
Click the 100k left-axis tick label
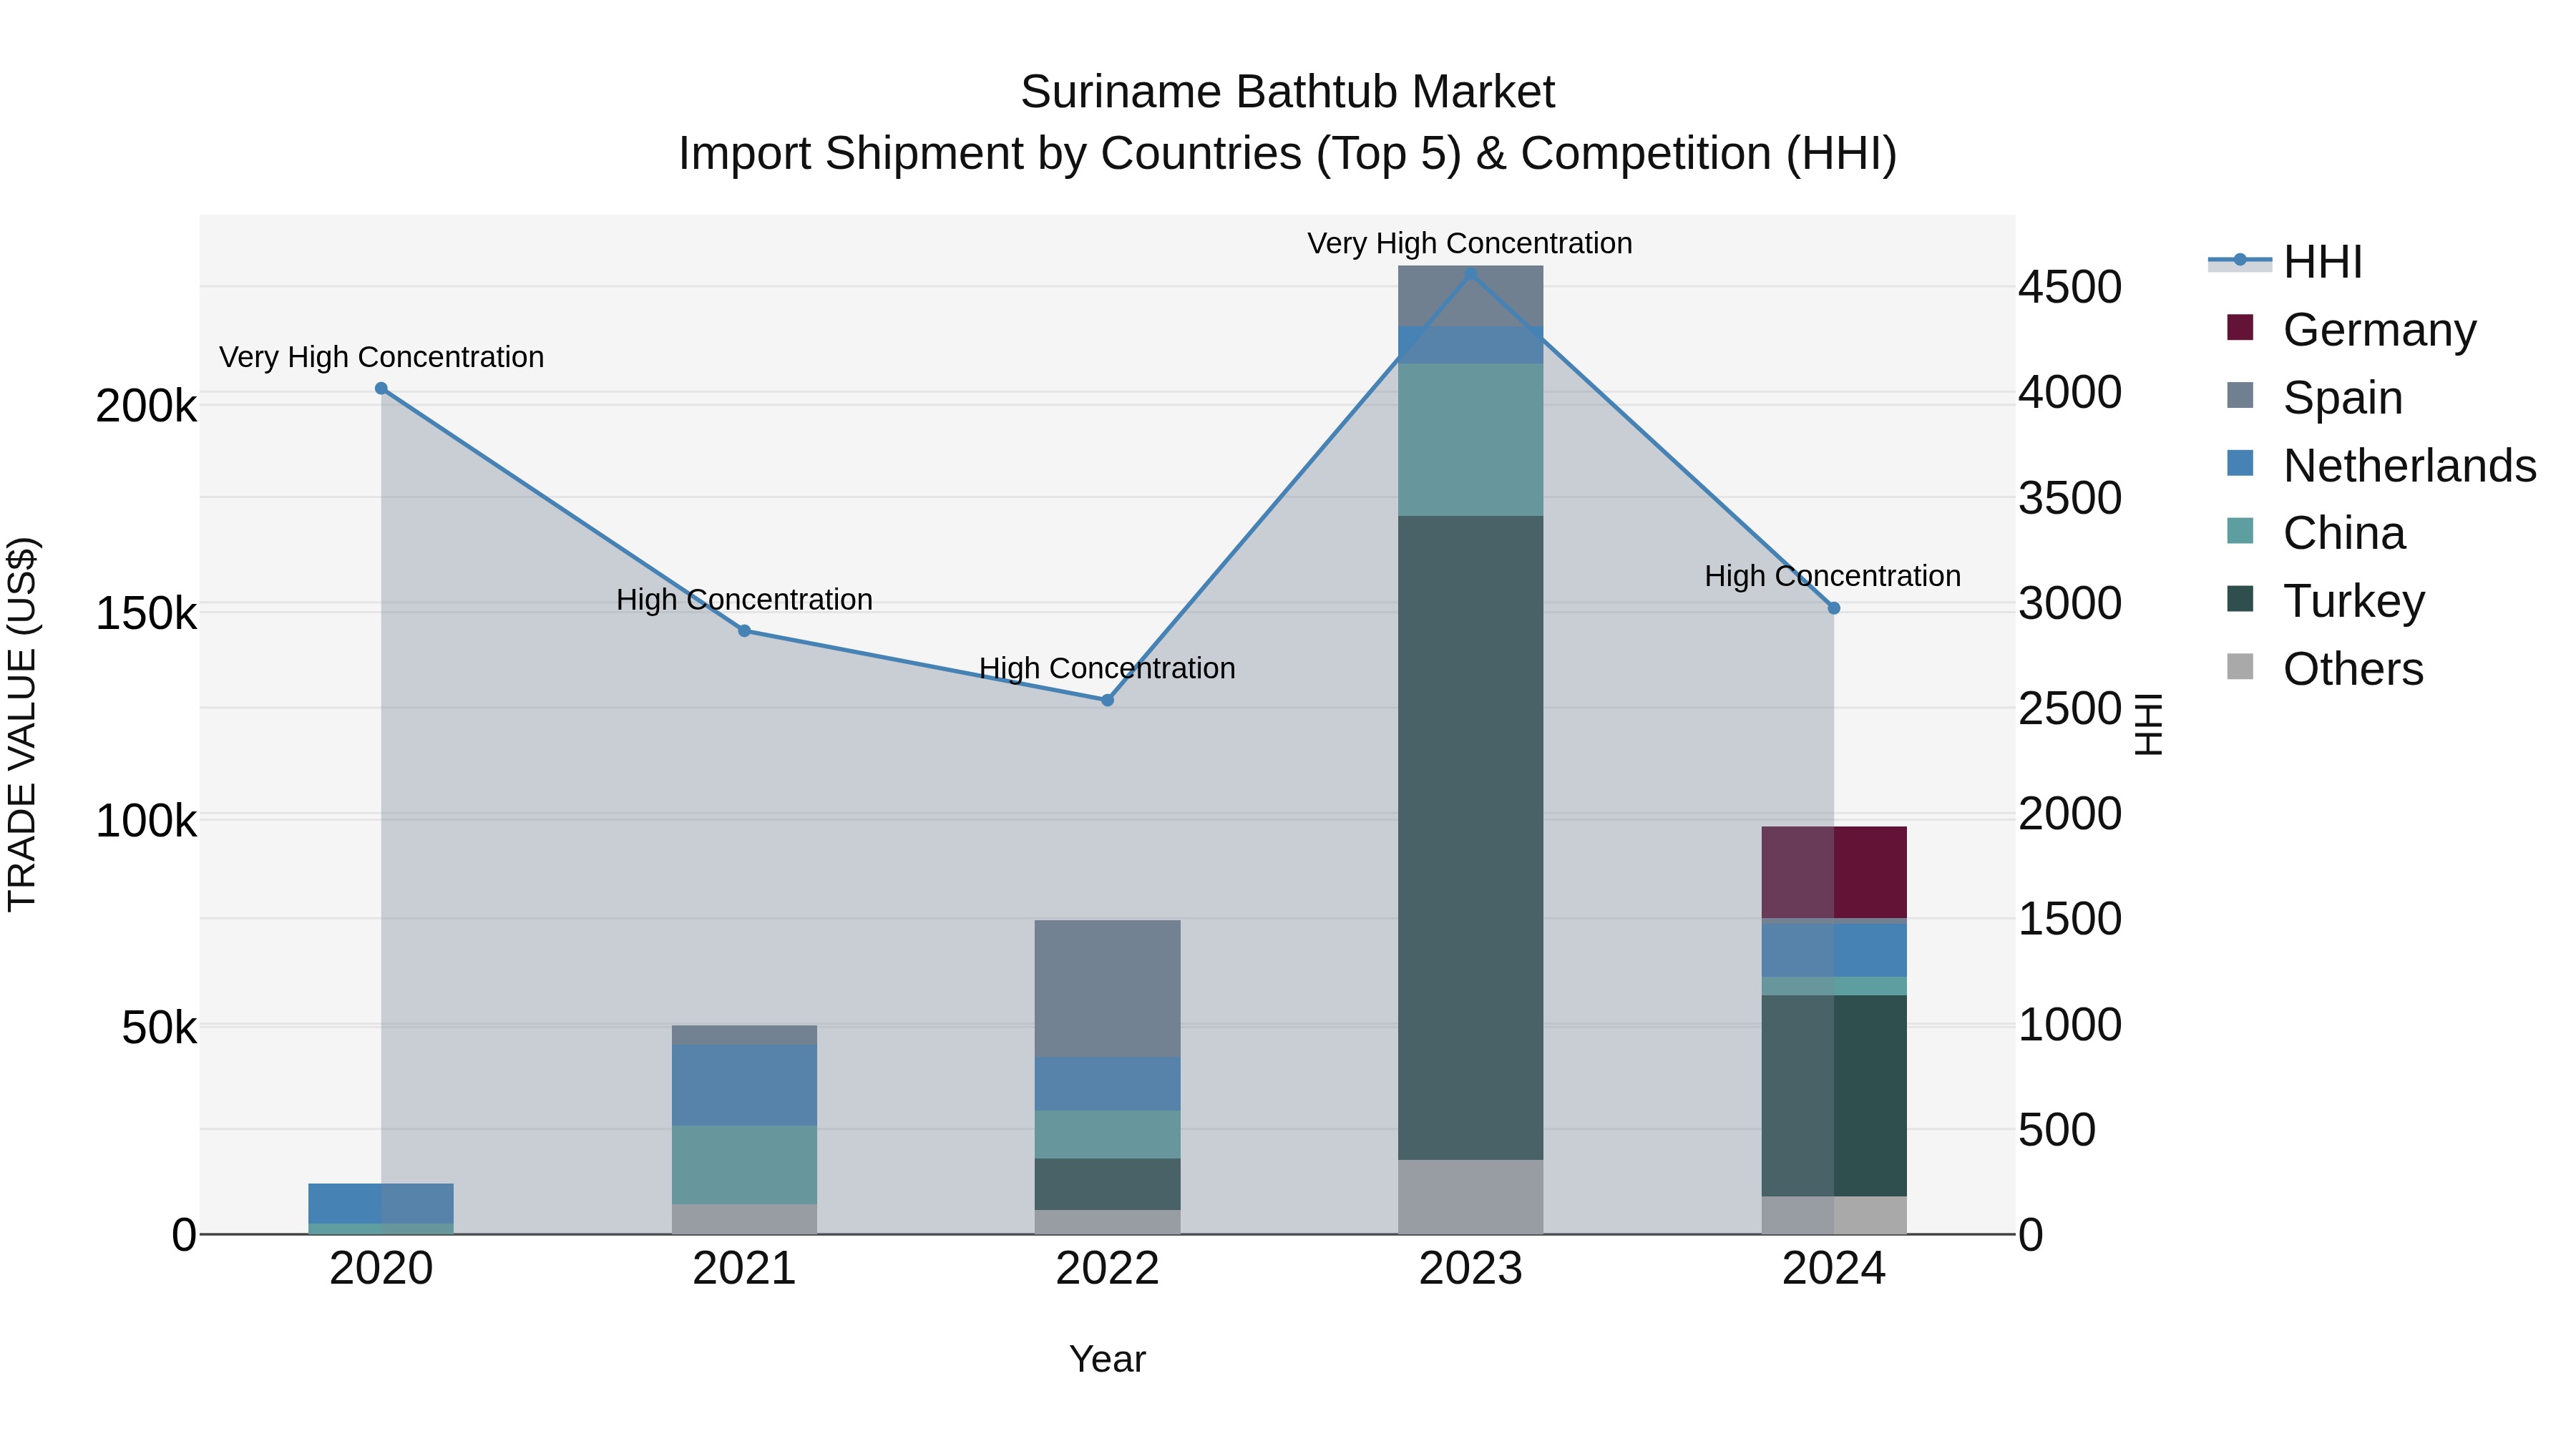(x=146, y=821)
